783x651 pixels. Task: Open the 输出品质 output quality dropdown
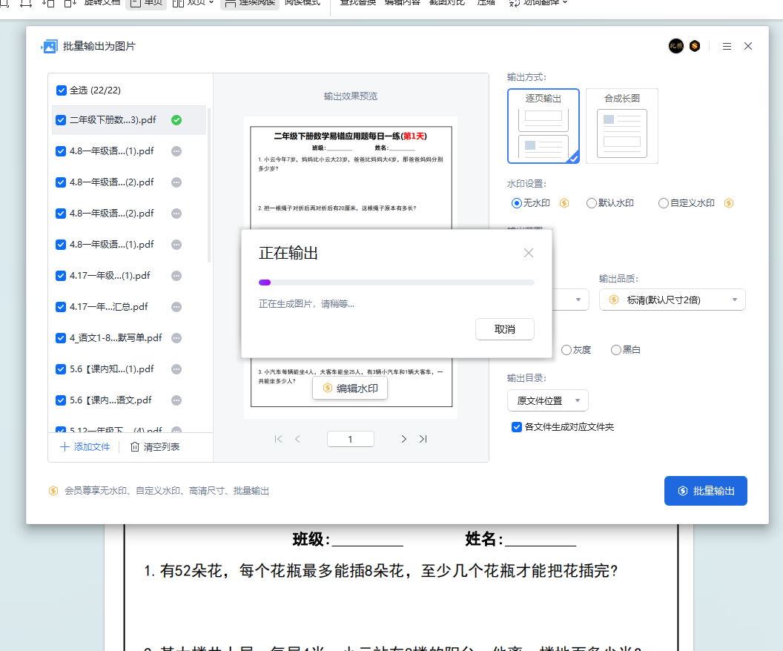[x=672, y=300]
